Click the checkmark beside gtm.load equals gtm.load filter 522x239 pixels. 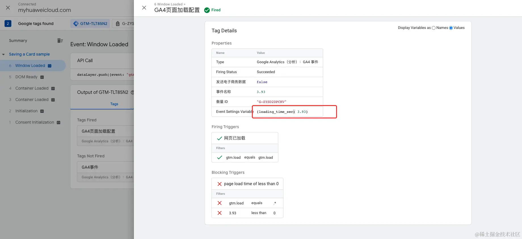[x=219, y=157]
